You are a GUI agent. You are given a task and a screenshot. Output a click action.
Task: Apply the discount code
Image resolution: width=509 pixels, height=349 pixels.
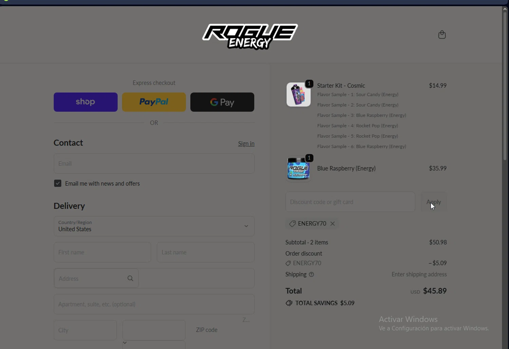pyautogui.click(x=434, y=202)
